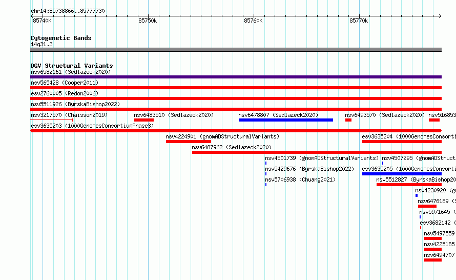456x280 pixels.
Task: Click the nsv4225185 red bar
Action: pos(433,249)
